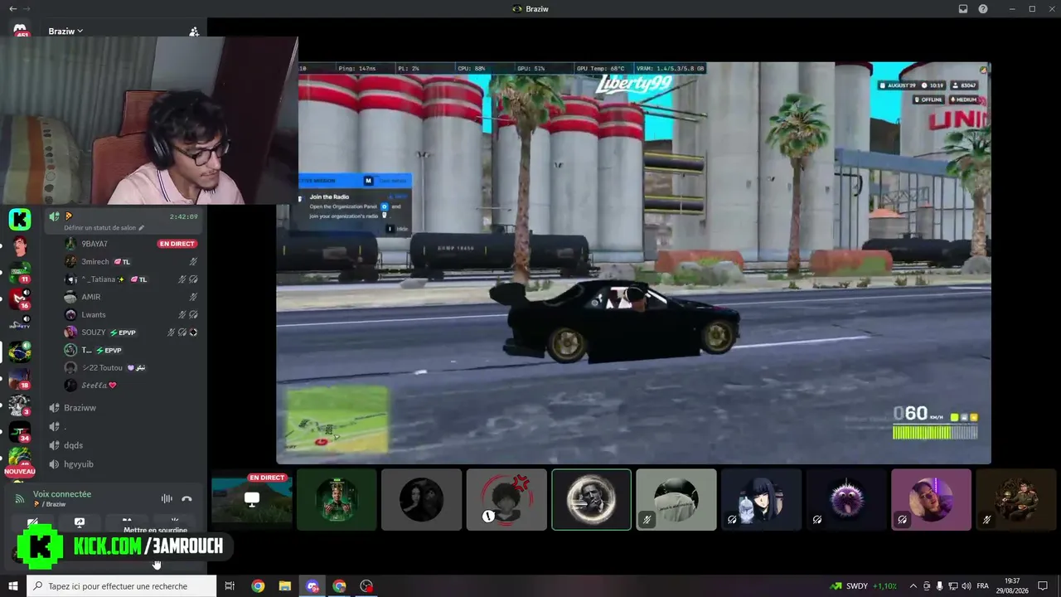
Task: Open Task View on the taskbar
Action: tap(230, 586)
